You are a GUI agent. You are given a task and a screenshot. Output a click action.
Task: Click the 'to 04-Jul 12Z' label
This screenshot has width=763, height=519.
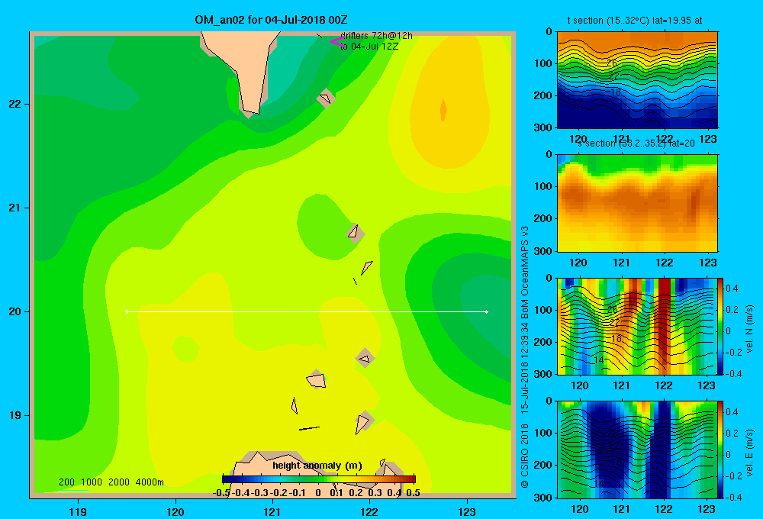coord(369,47)
